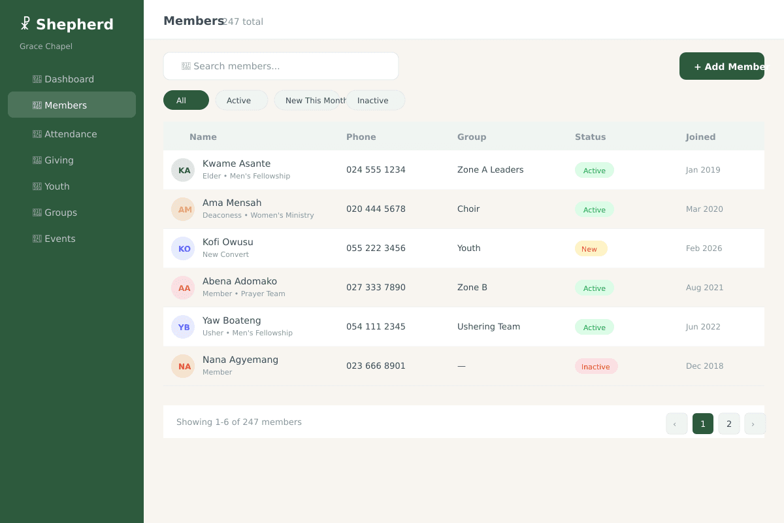Click the magnifier icon in the search bar
The height and width of the screenshot is (523, 784).
point(186,65)
